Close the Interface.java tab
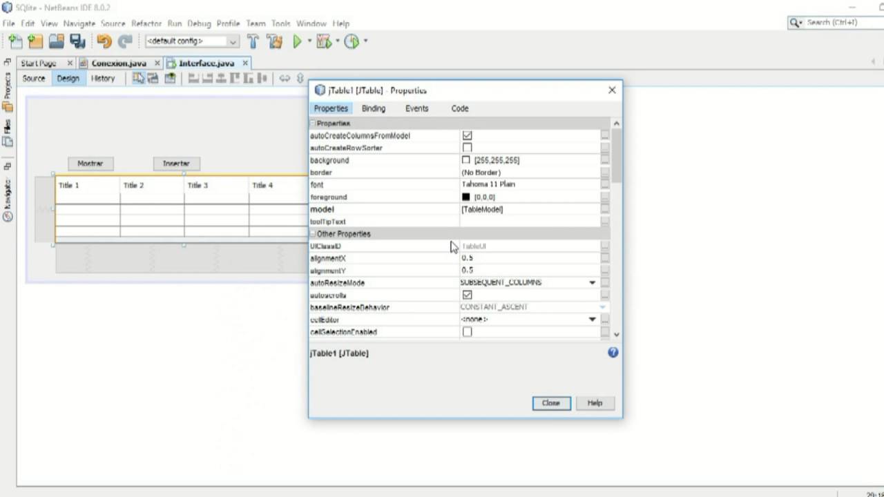This screenshot has width=884, height=497. 245,63
